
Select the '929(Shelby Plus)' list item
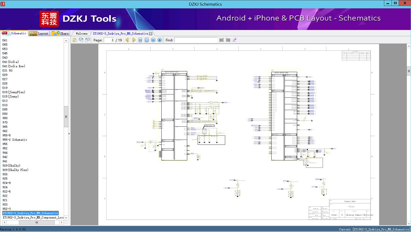[x=15, y=170]
